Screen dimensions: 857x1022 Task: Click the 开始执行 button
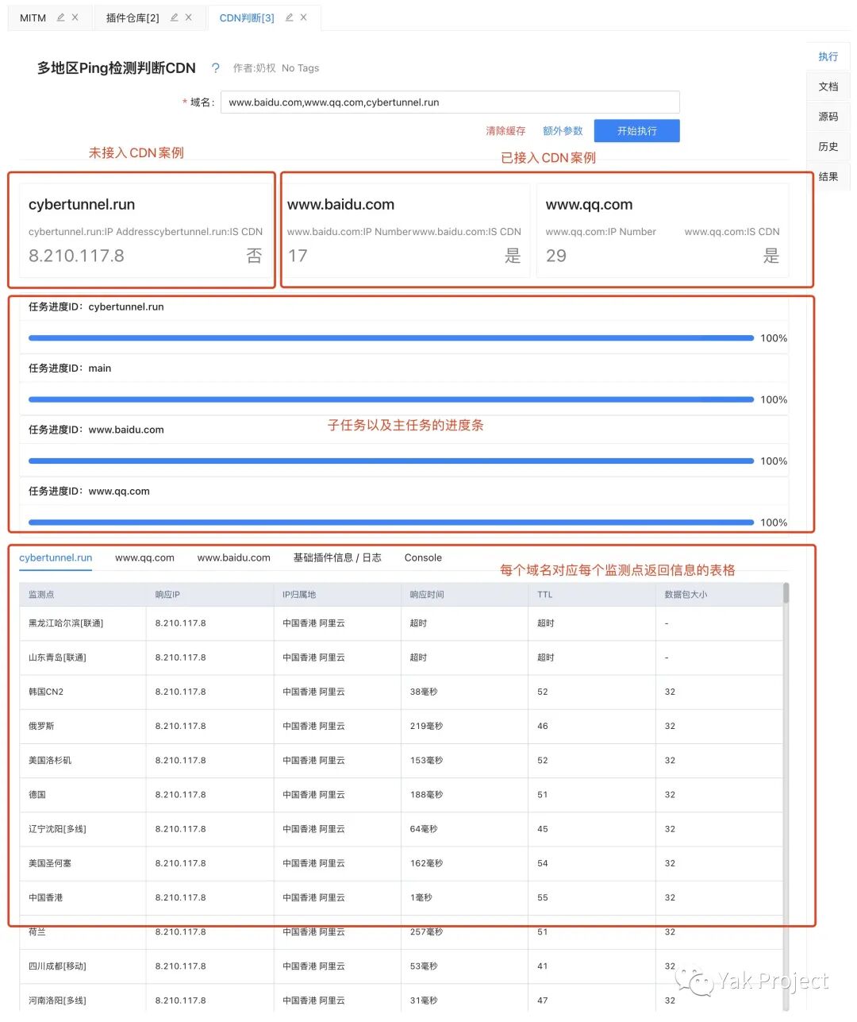[637, 131]
